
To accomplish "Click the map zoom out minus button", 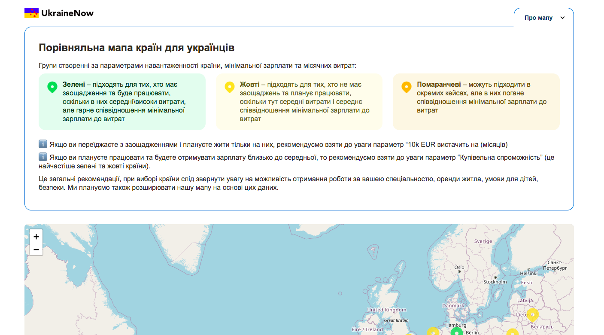I will coord(36,249).
